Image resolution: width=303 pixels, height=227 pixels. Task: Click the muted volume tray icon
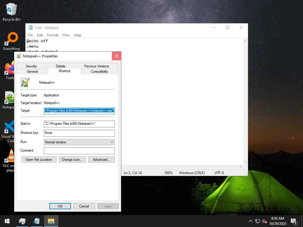click(x=264, y=221)
